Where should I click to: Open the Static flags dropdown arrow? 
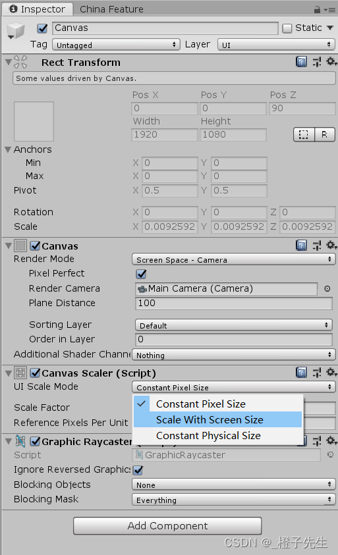pyautogui.click(x=330, y=28)
